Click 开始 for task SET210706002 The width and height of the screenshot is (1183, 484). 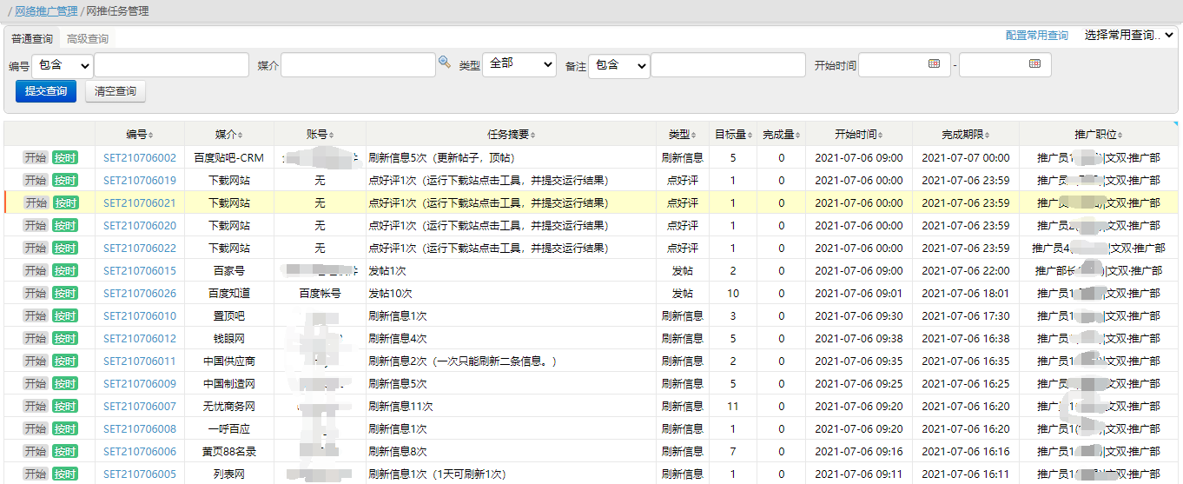pyautogui.click(x=36, y=158)
